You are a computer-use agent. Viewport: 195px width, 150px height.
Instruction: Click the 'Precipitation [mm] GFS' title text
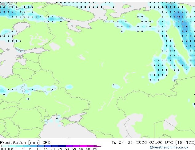[x=25, y=143]
